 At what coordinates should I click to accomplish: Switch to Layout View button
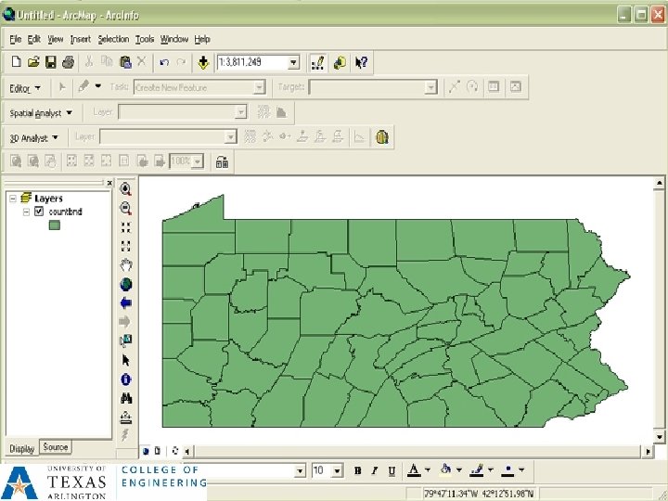[157, 451]
